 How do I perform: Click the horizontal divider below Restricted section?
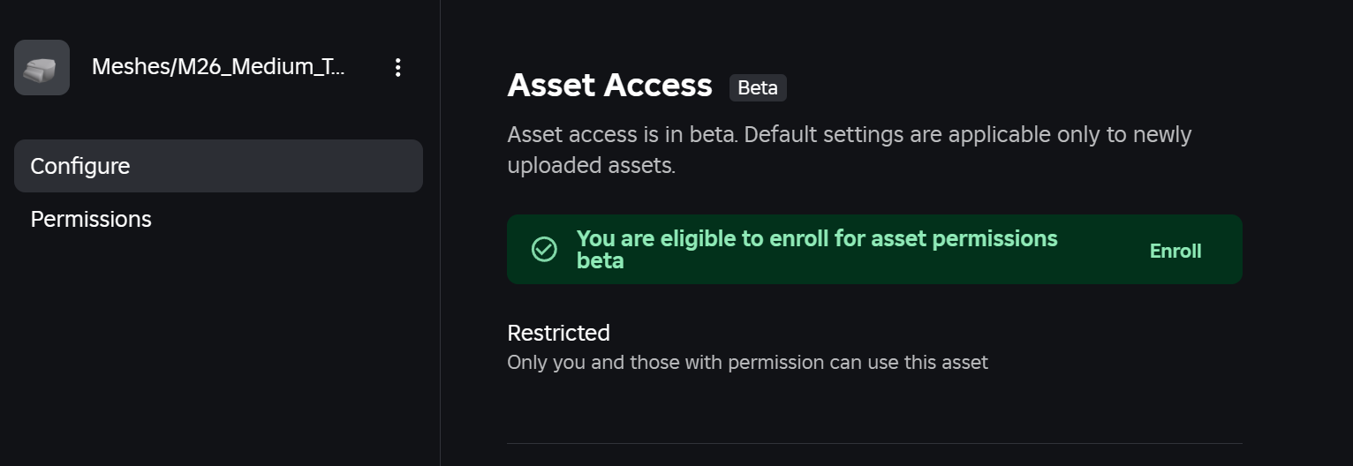tap(874, 443)
